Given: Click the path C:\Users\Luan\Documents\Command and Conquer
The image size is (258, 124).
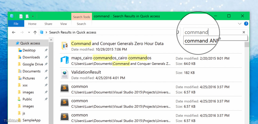Looking at the screenshot, I should click(x=121, y=64).
